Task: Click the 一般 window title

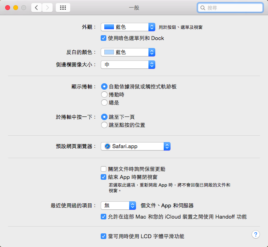Action: (134, 8)
